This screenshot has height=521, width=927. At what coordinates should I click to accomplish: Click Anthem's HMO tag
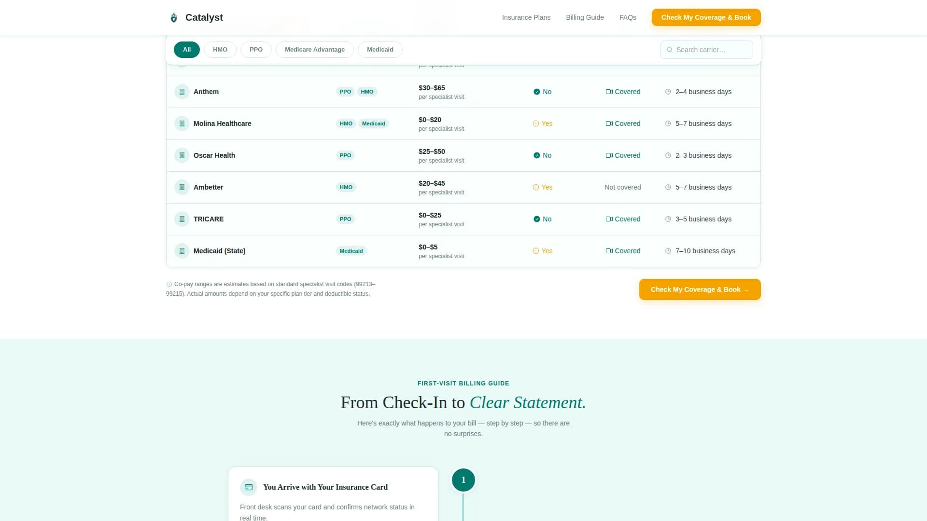(367, 92)
